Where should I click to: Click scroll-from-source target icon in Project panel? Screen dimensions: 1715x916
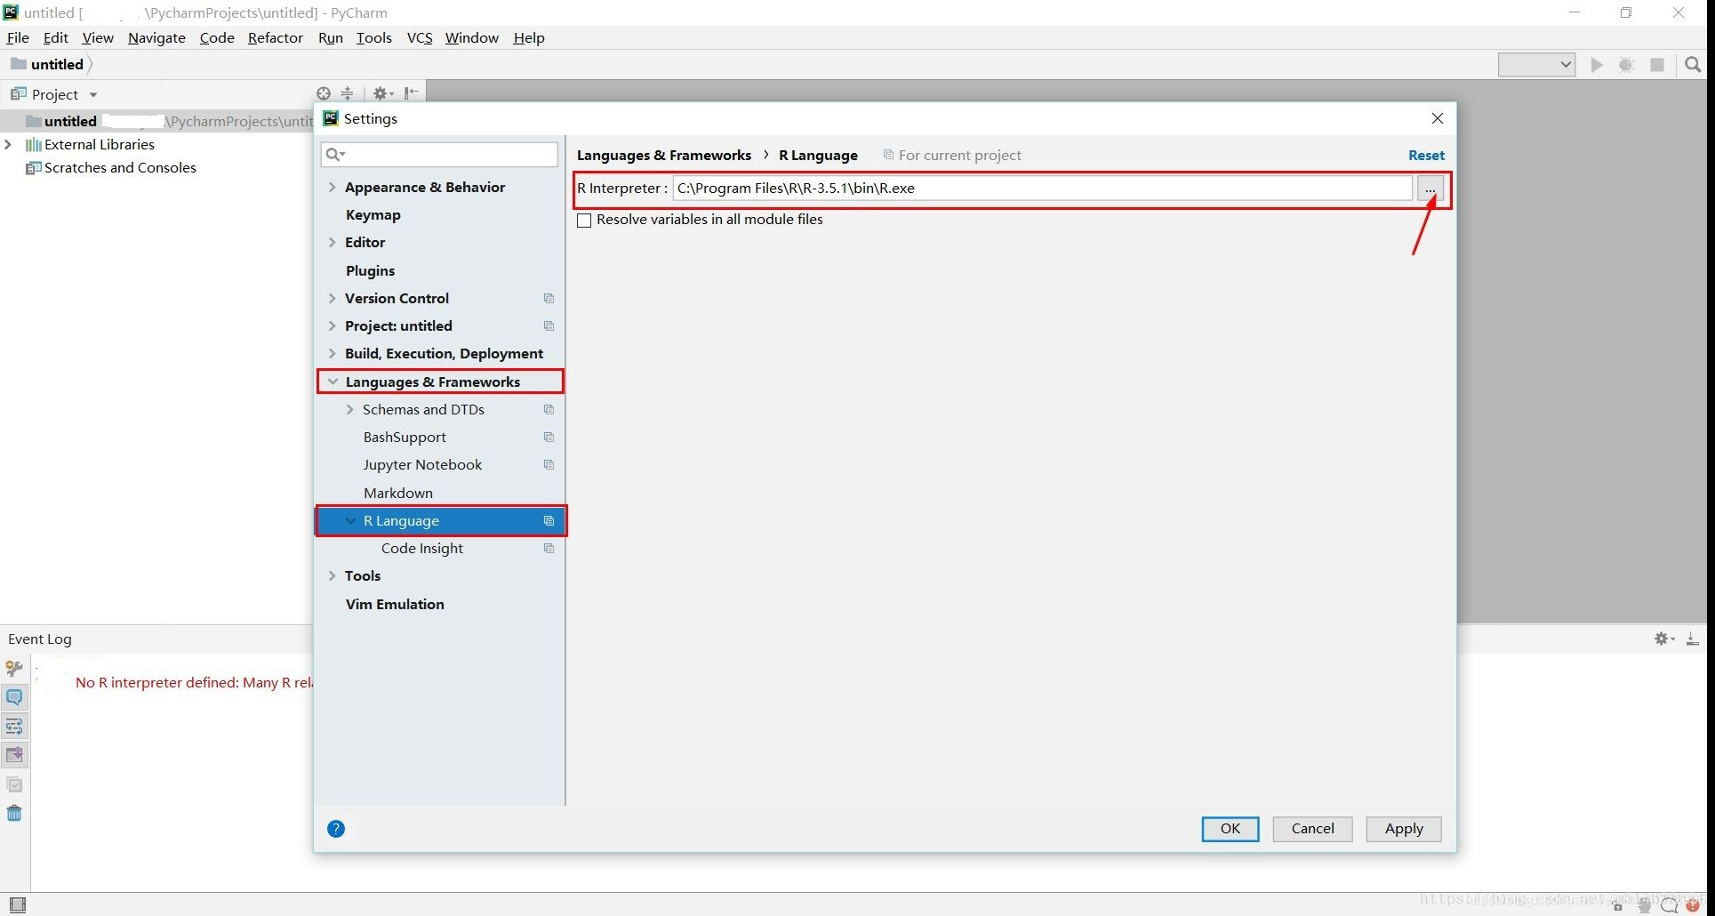tap(324, 93)
